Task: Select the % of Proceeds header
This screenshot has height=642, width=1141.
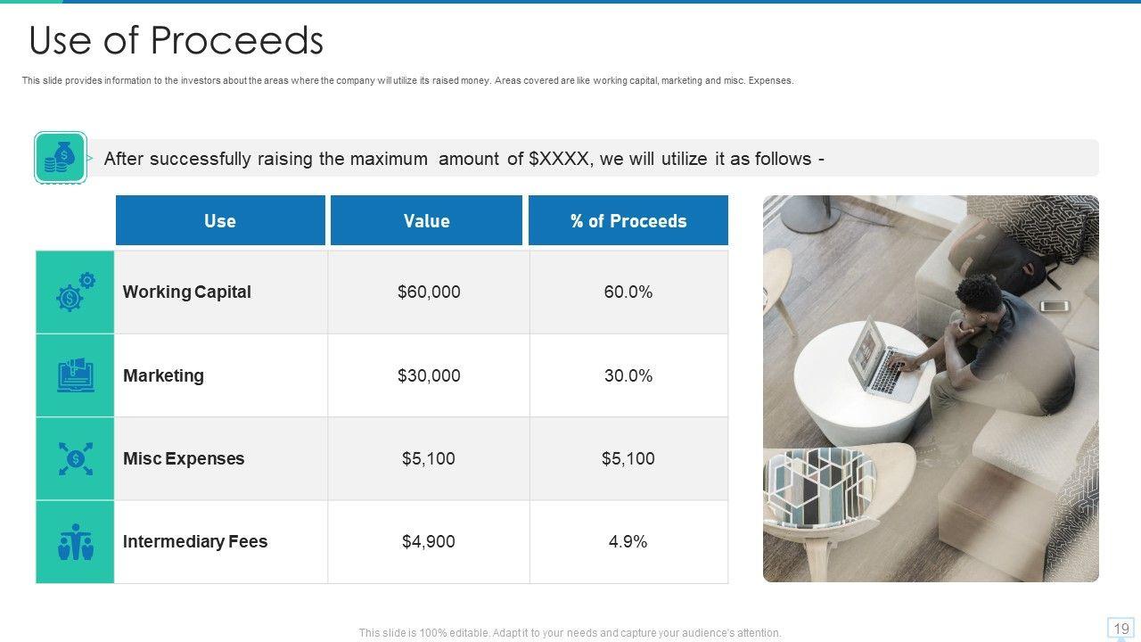Action: [x=628, y=220]
